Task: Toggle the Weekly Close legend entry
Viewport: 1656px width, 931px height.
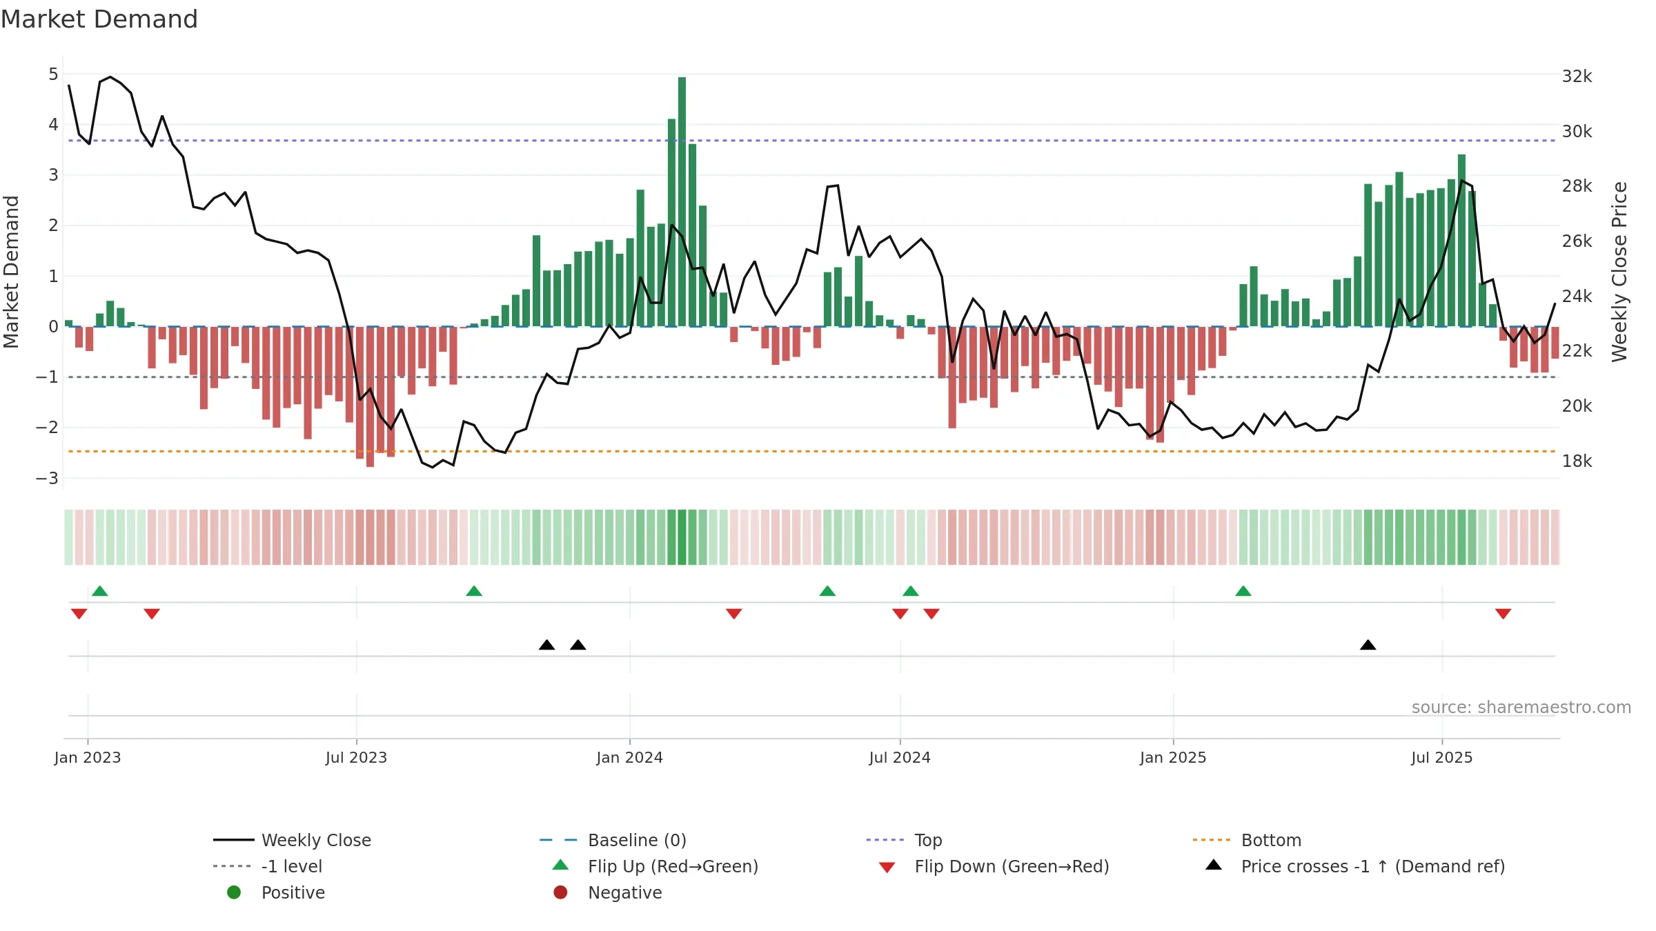Action: [293, 840]
